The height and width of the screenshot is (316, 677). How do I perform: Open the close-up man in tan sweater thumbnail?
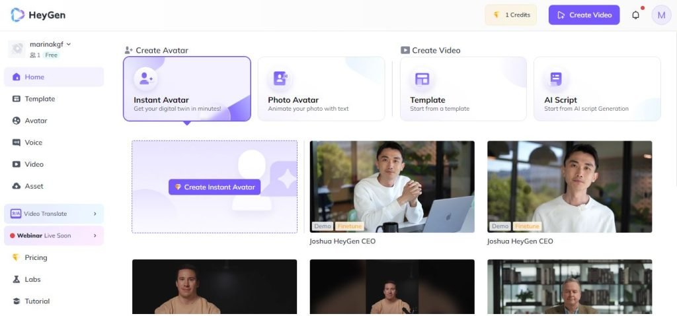pyautogui.click(x=215, y=287)
